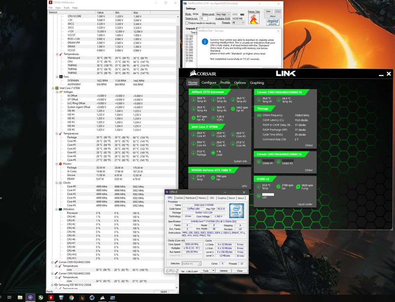Open the CPU-Z Bench tab
This screenshot has width=395, height=302.
point(232,198)
